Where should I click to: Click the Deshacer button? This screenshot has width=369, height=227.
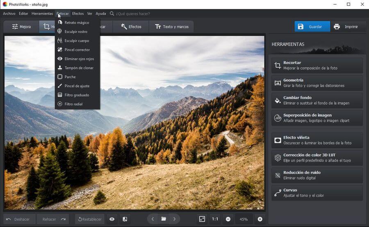point(20,219)
